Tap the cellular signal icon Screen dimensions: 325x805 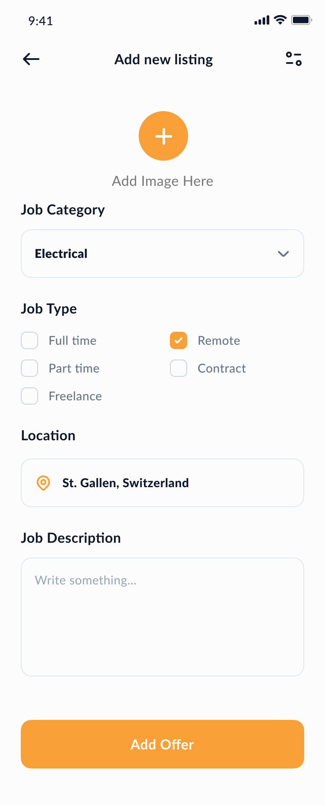click(262, 20)
